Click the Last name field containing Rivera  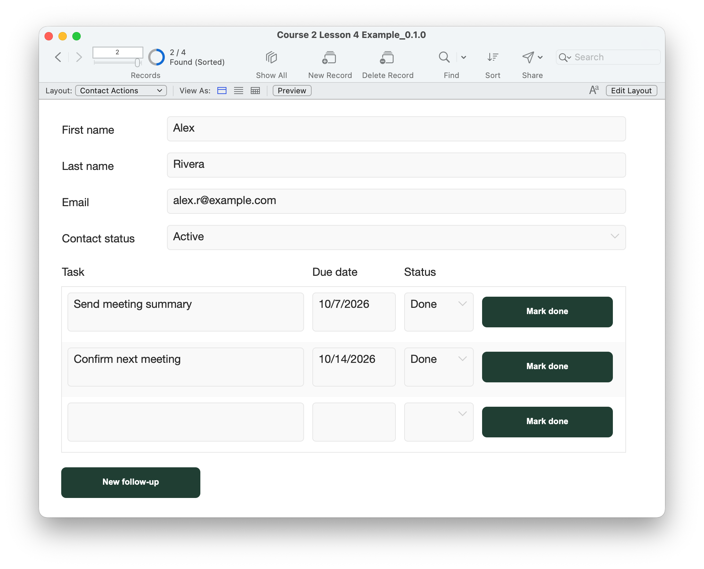397,165
